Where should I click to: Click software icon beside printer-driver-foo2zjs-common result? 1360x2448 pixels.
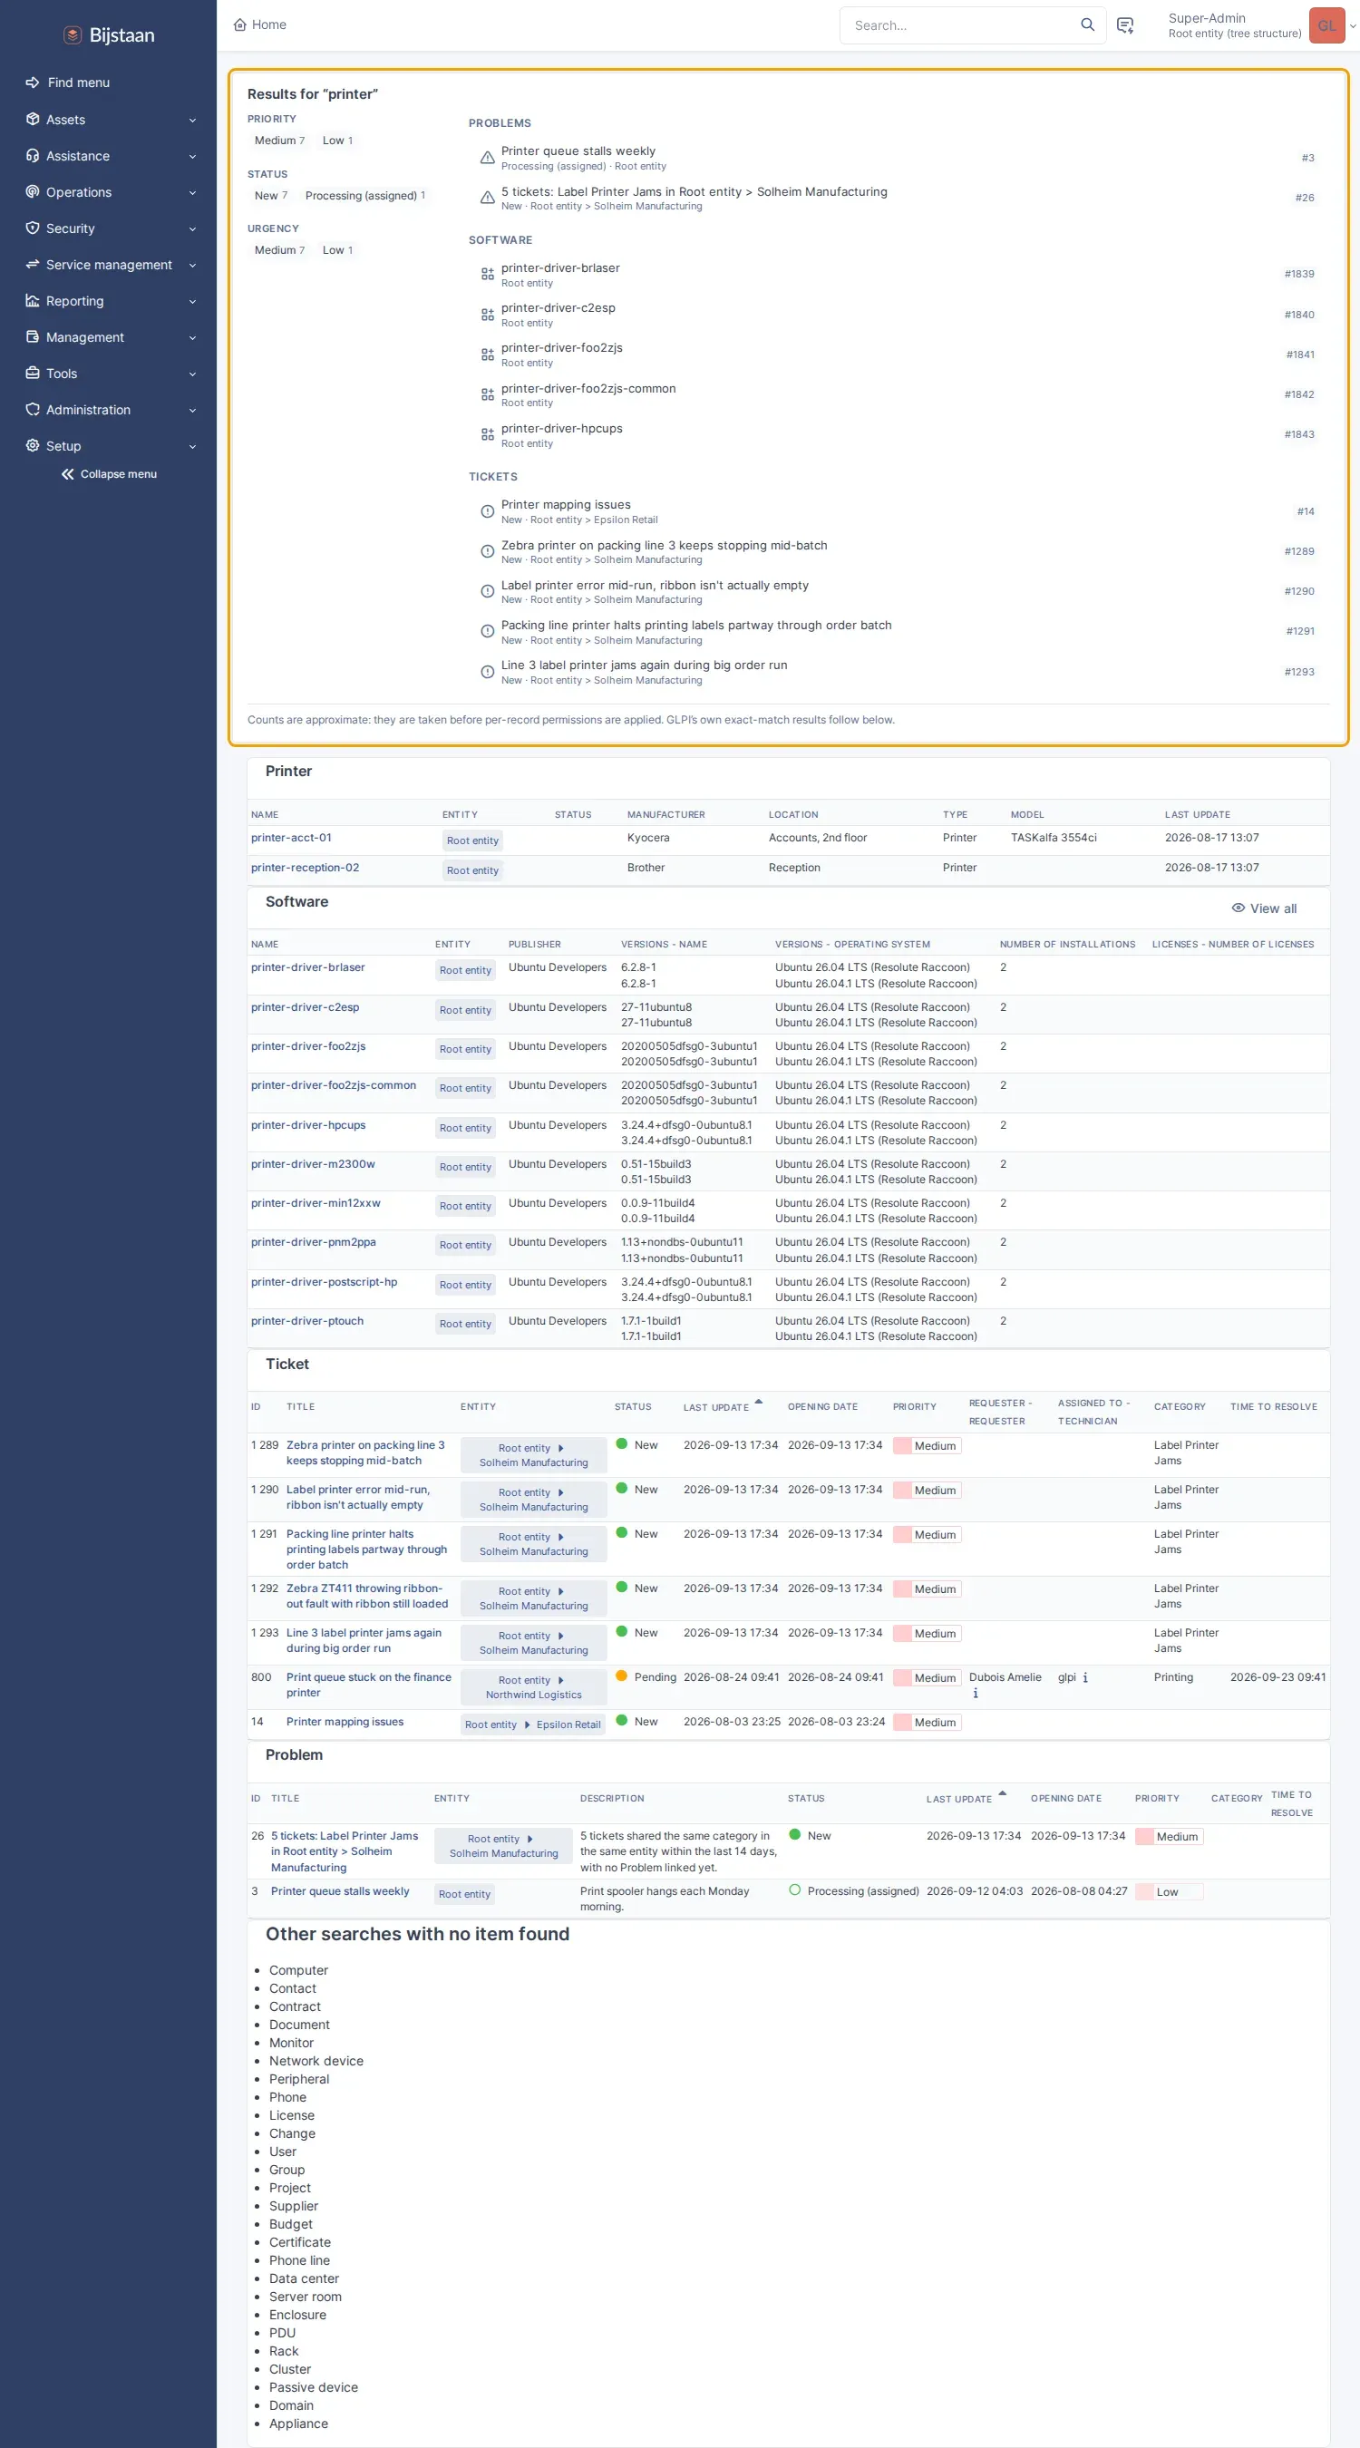tap(487, 394)
